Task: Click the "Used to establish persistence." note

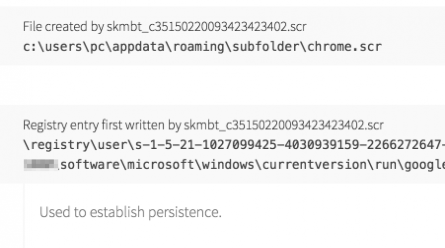Action: [130, 212]
